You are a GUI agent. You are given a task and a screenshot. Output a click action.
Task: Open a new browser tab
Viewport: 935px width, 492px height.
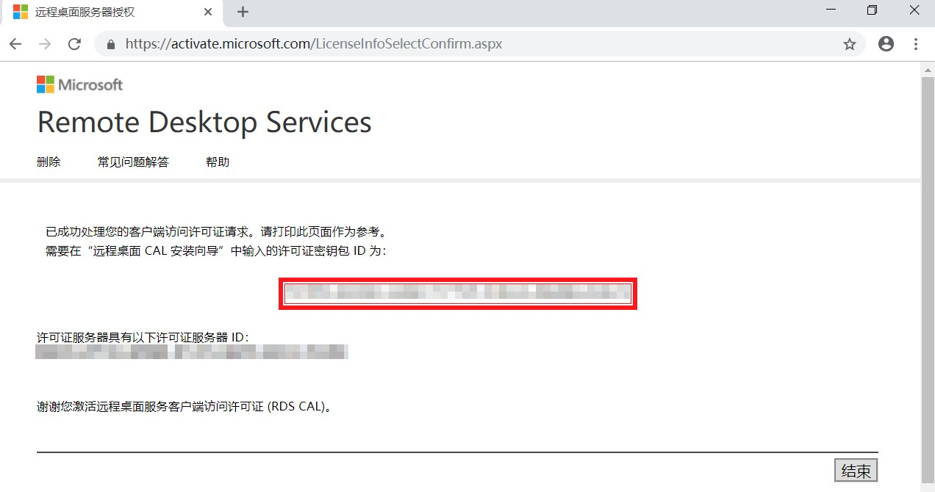tap(243, 12)
